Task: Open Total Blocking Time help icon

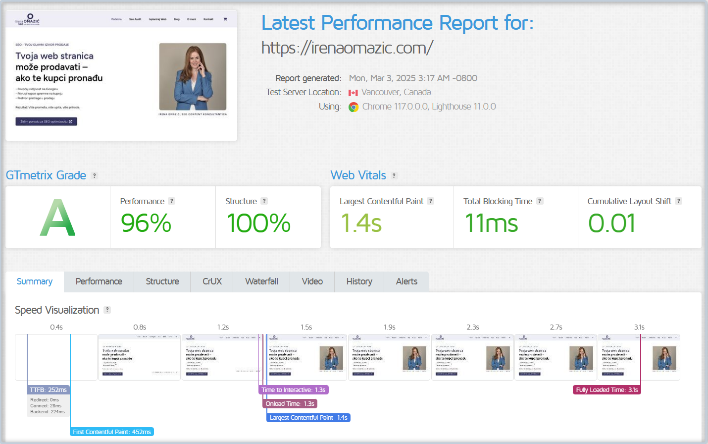Action: pos(540,201)
